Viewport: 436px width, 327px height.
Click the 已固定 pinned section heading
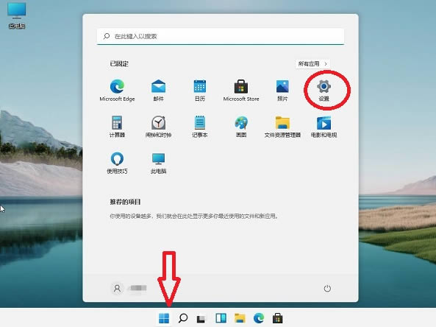119,64
